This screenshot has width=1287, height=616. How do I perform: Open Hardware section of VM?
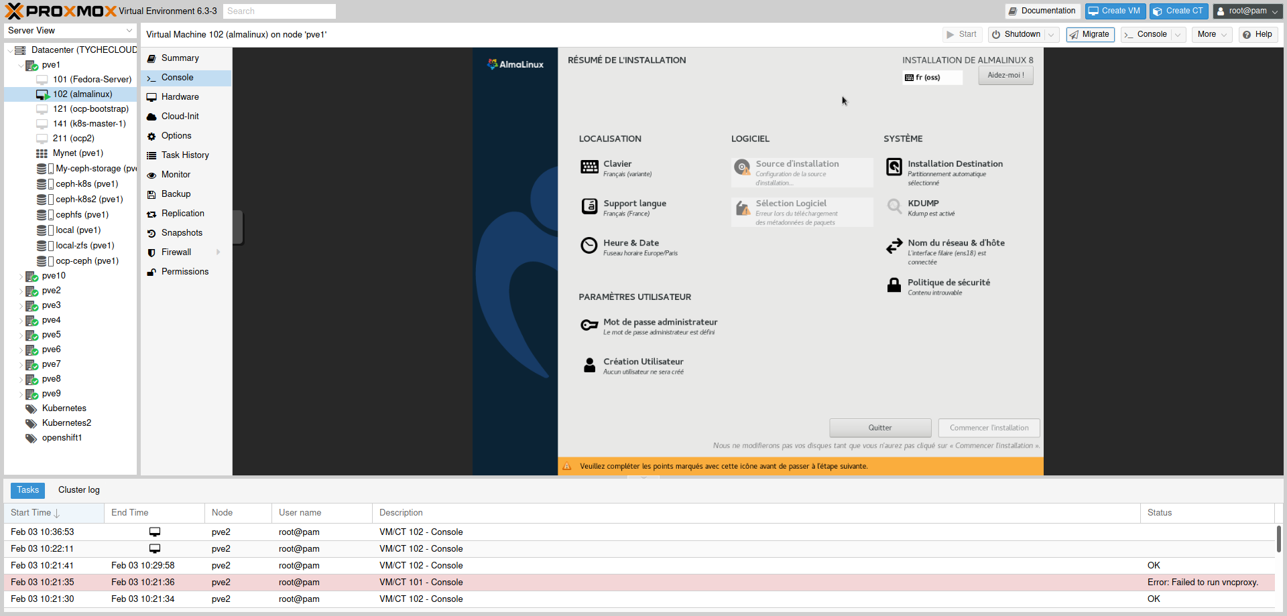180,97
